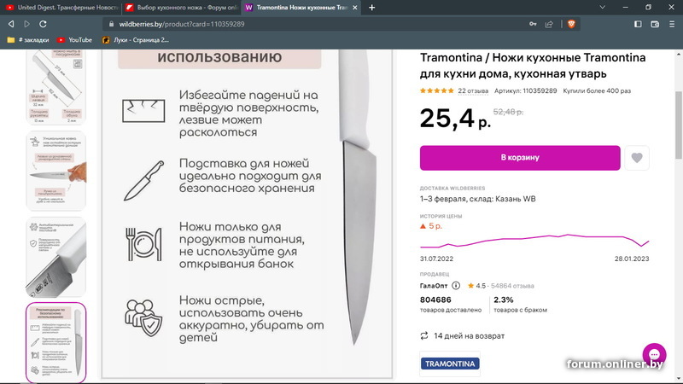Click the price history chart line

(534, 240)
